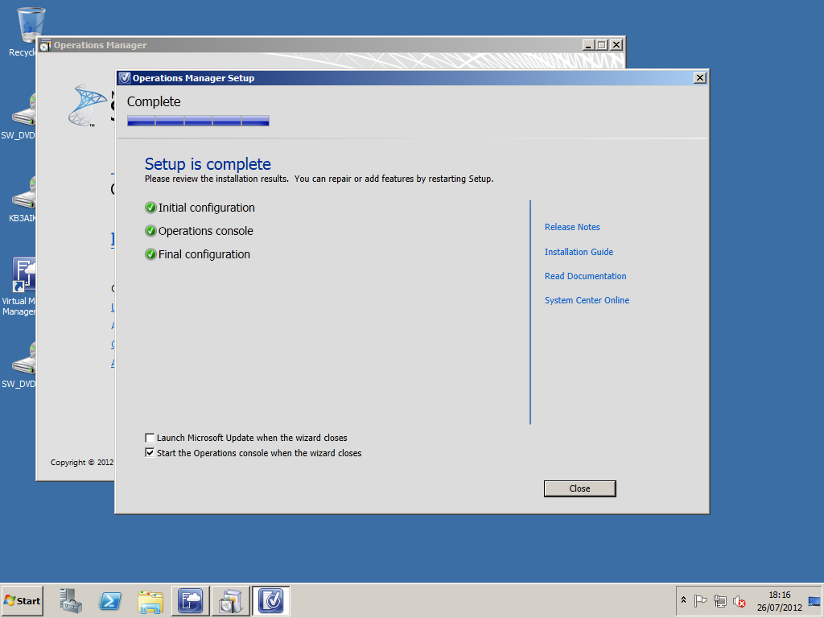Click the green check beside Initial configuration
The width and height of the screenshot is (824, 618).
point(150,208)
